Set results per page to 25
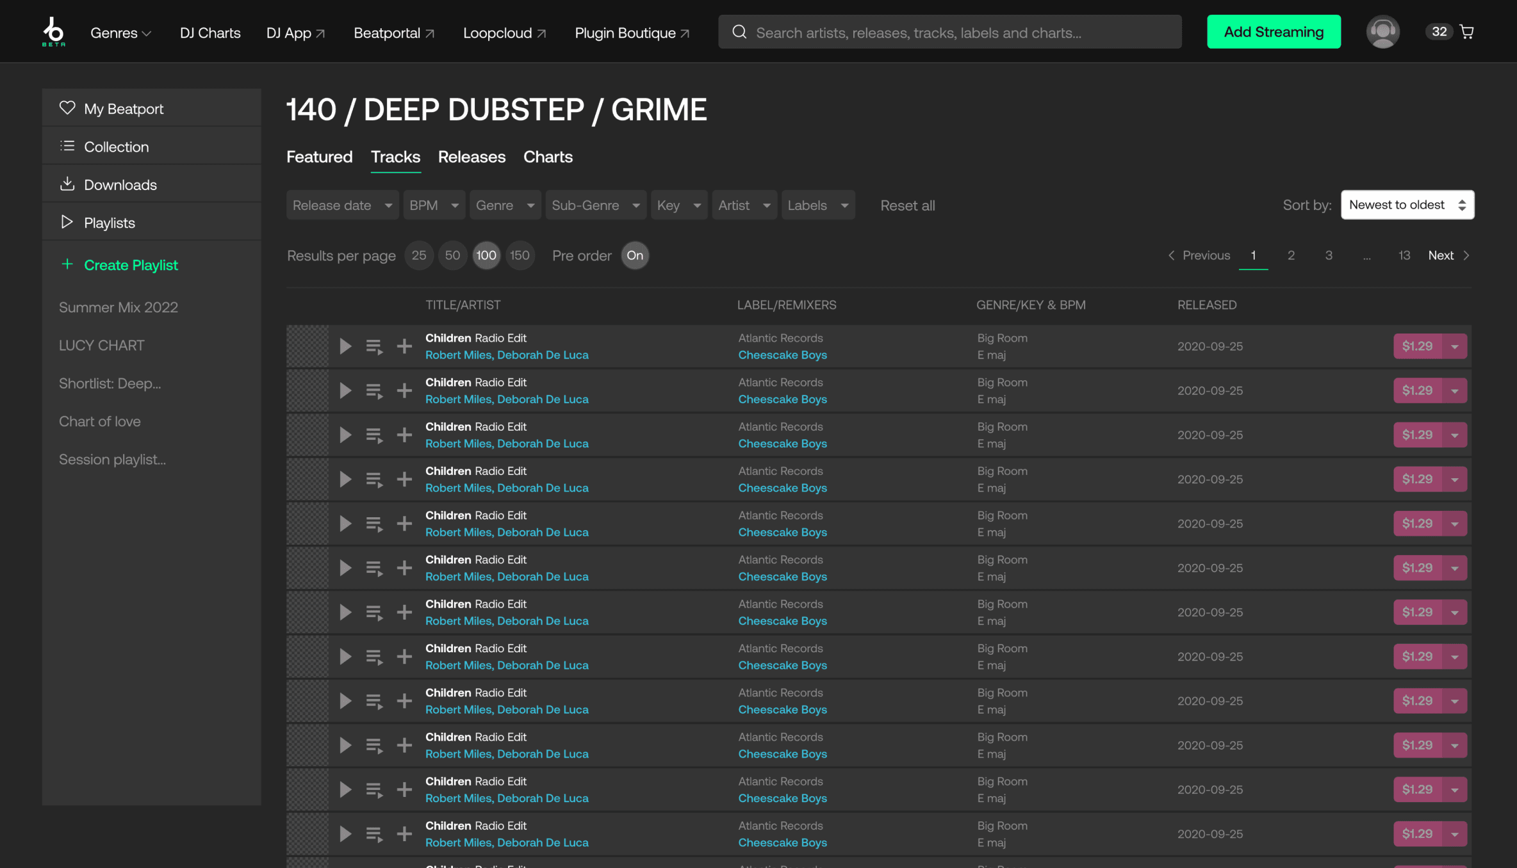The width and height of the screenshot is (1517, 868). [419, 255]
